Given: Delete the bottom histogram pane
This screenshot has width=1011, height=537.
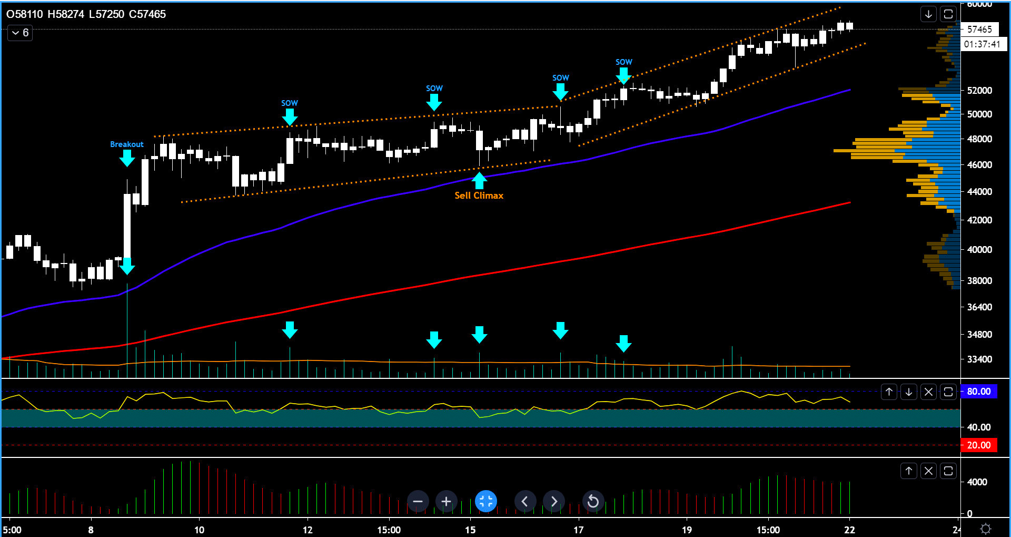Looking at the screenshot, I should coord(928,471).
